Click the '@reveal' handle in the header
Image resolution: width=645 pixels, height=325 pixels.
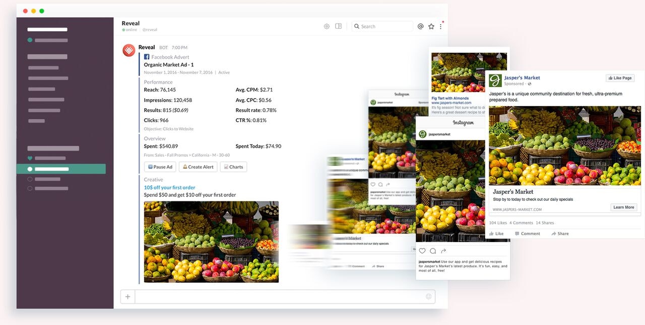(150, 30)
